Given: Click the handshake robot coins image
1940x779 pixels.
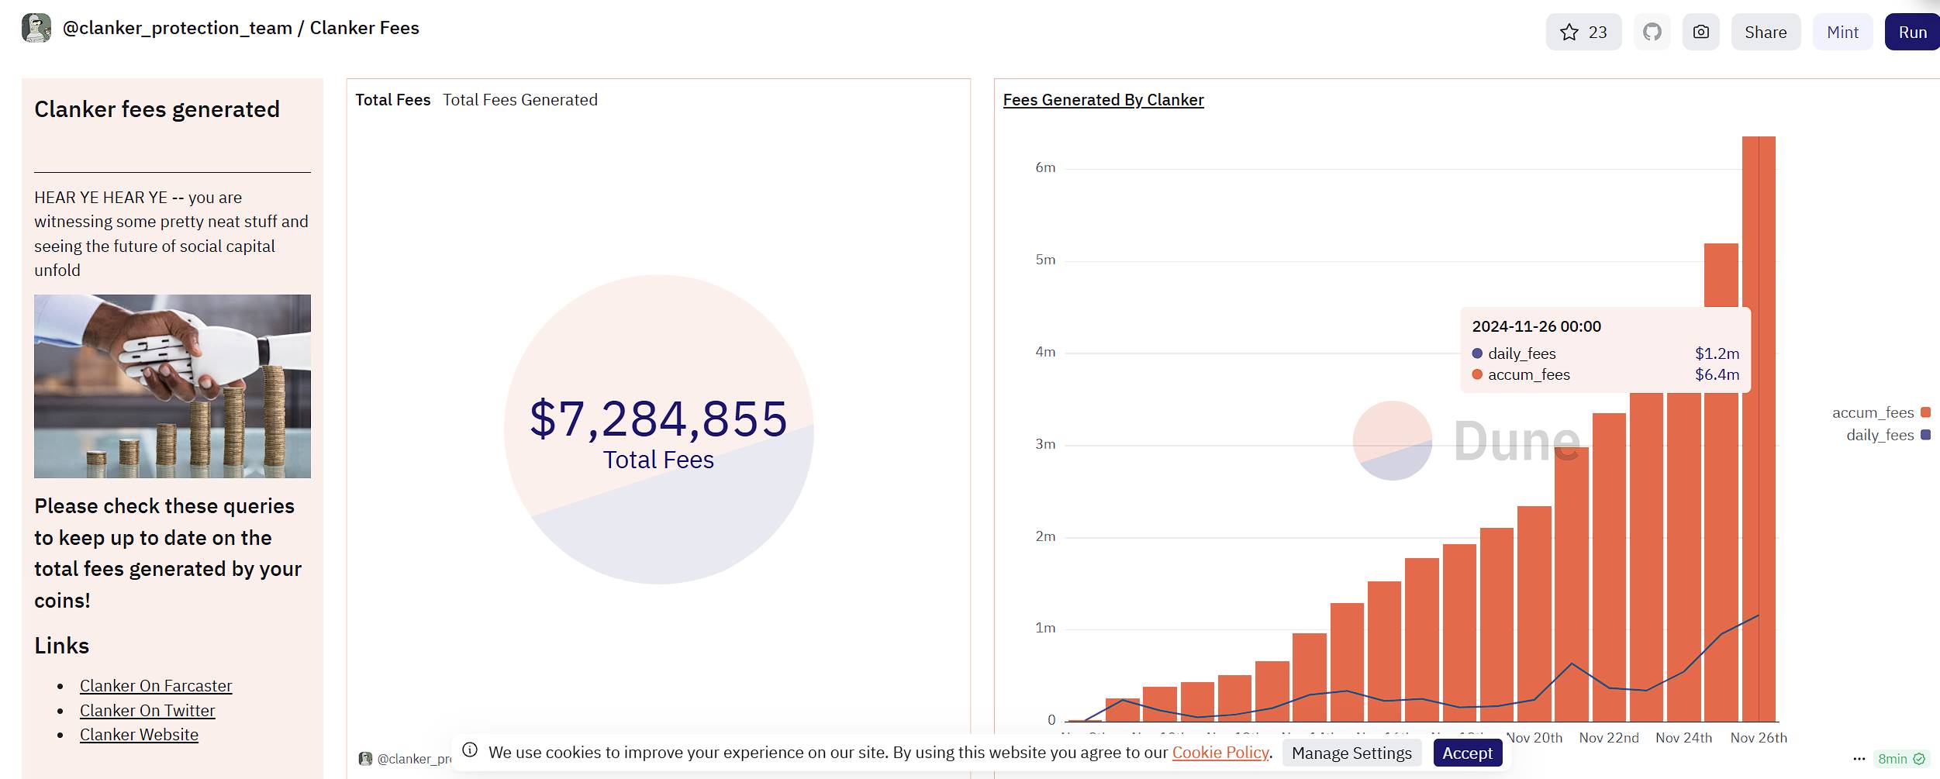Looking at the screenshot, I should tap(172, 386).
